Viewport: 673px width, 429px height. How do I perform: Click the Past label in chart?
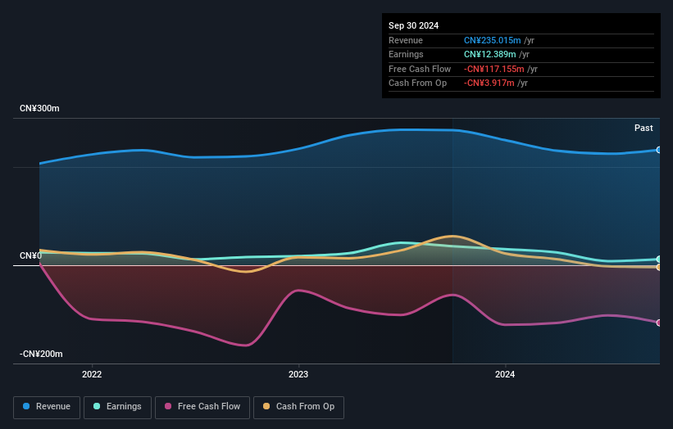[x=643, y=128]
